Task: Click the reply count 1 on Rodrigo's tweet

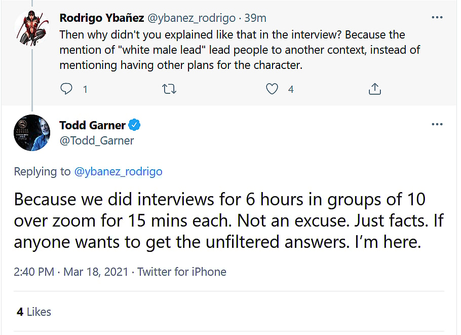Action: [85, 89]
